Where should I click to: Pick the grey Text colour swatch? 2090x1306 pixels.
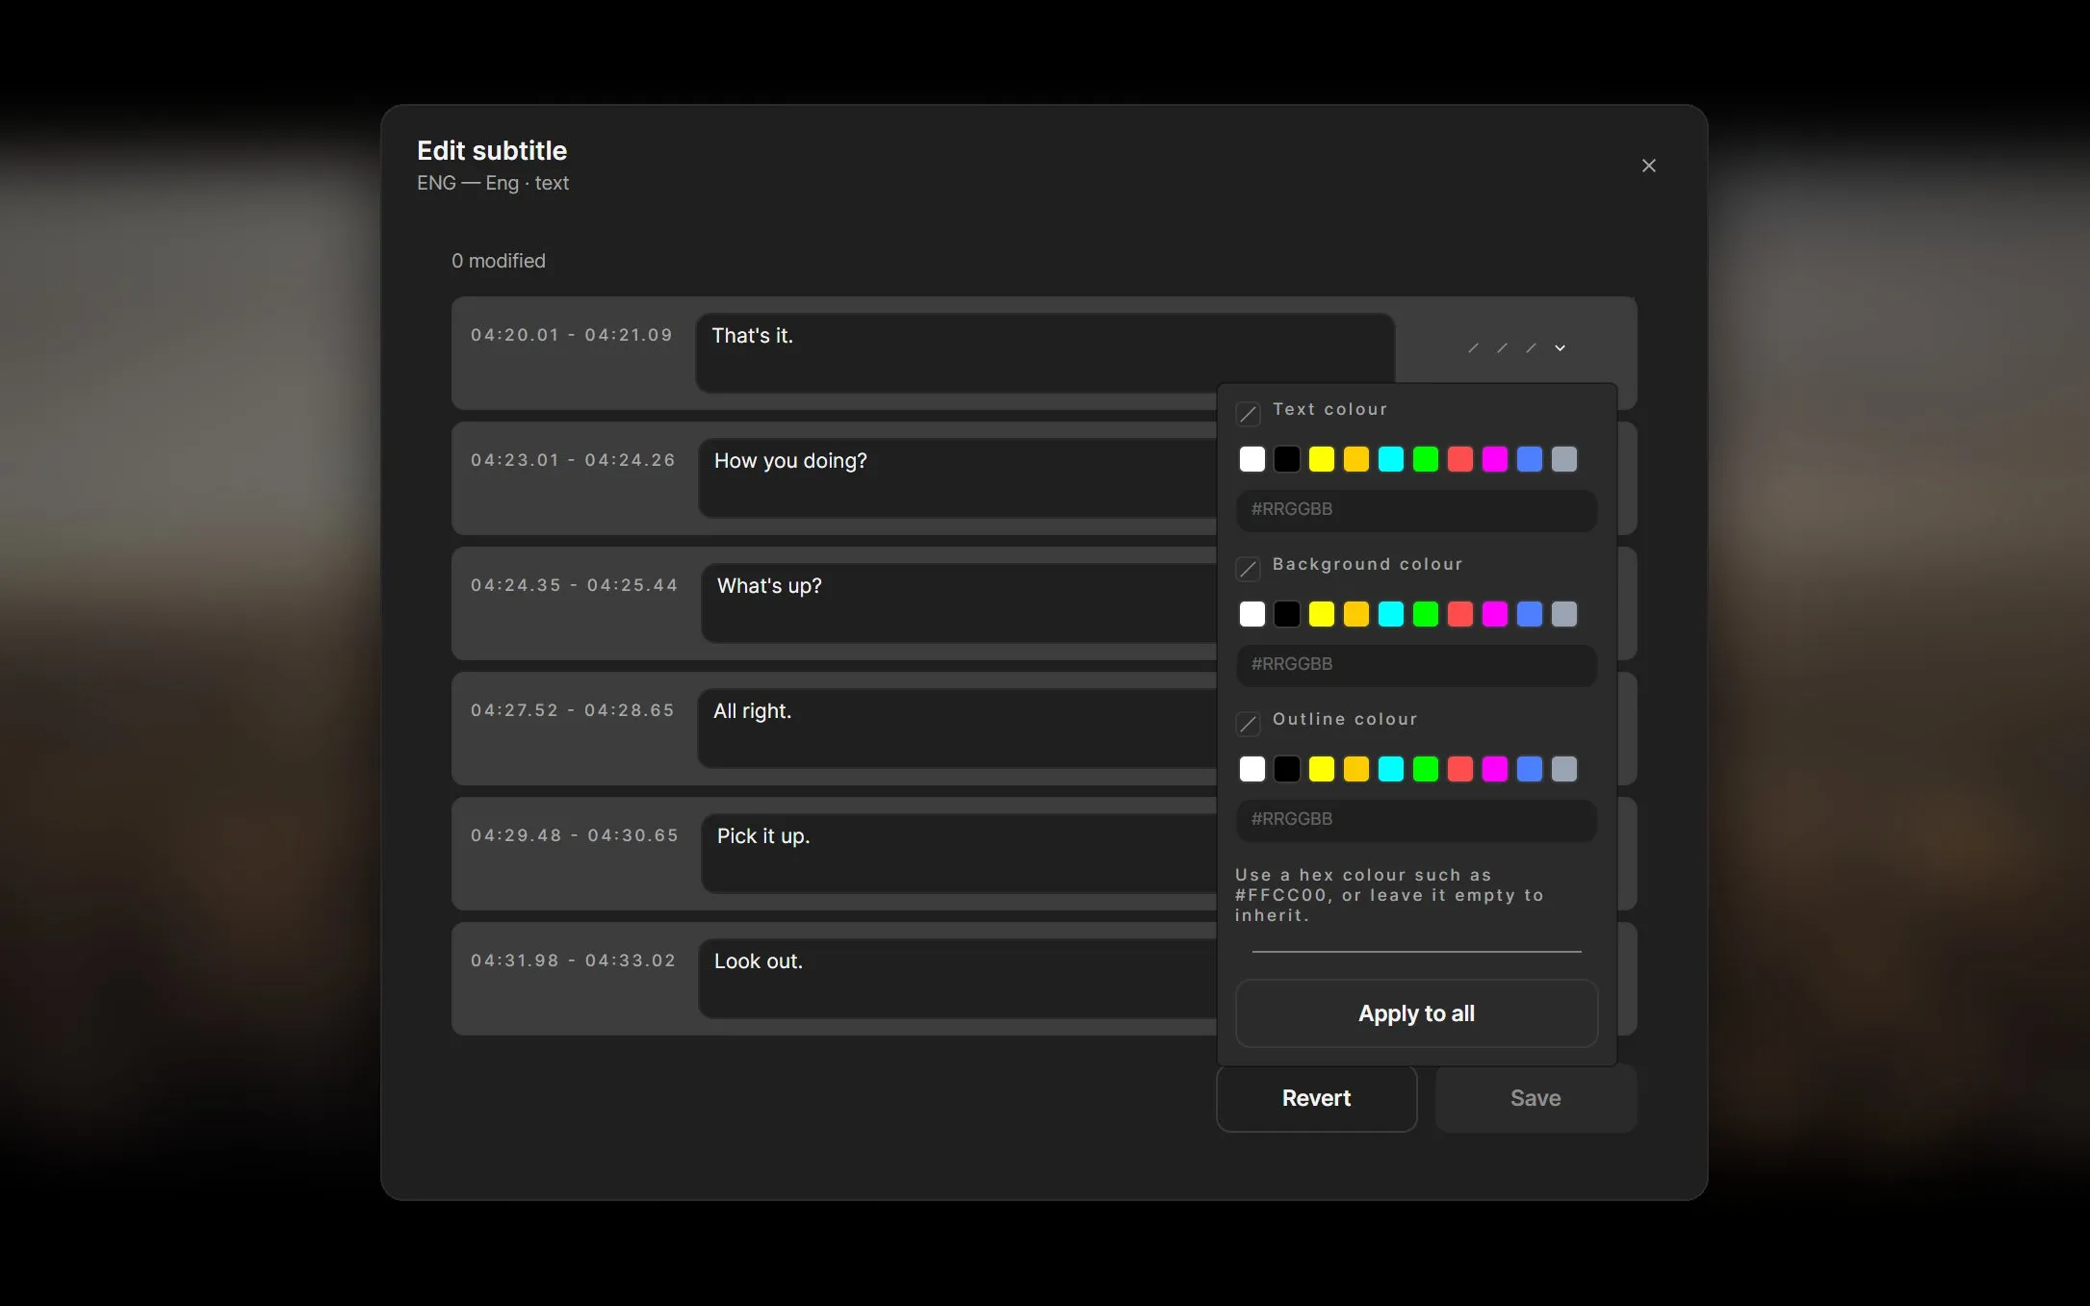coord(1564,459)
